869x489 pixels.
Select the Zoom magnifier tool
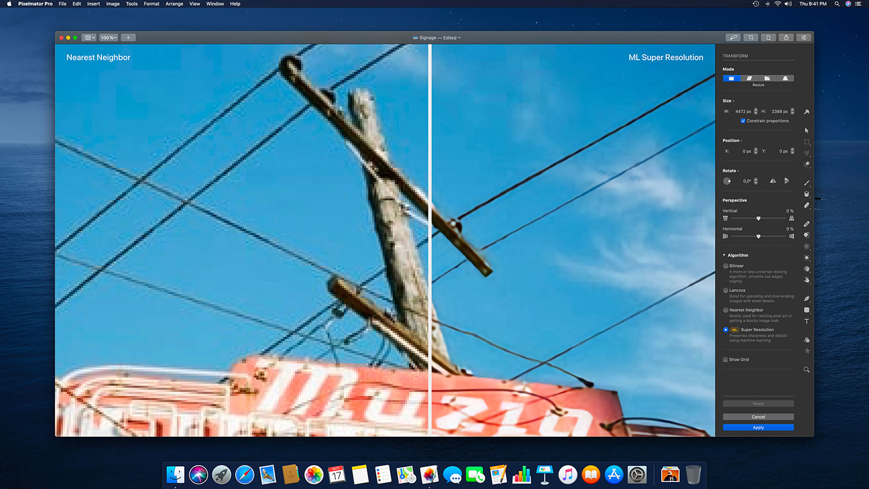point(806,370)
